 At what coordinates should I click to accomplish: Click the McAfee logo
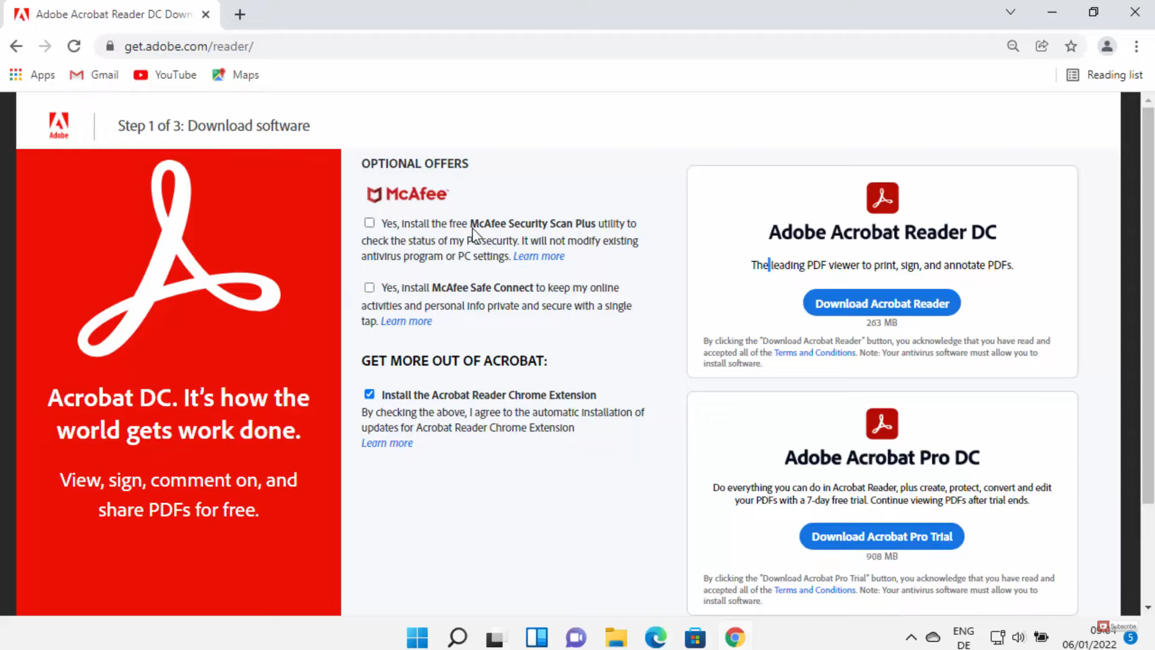pyautogui.click(x=407, y=194)
